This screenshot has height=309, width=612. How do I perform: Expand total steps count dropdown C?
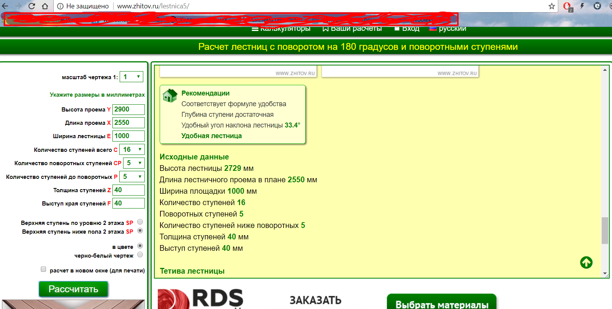coord(132,150)
